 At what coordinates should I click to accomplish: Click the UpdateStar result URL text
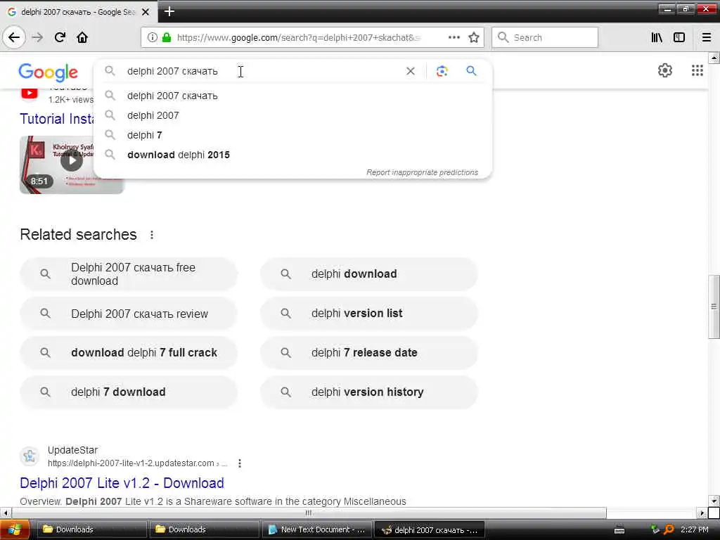tap(137, 463)
